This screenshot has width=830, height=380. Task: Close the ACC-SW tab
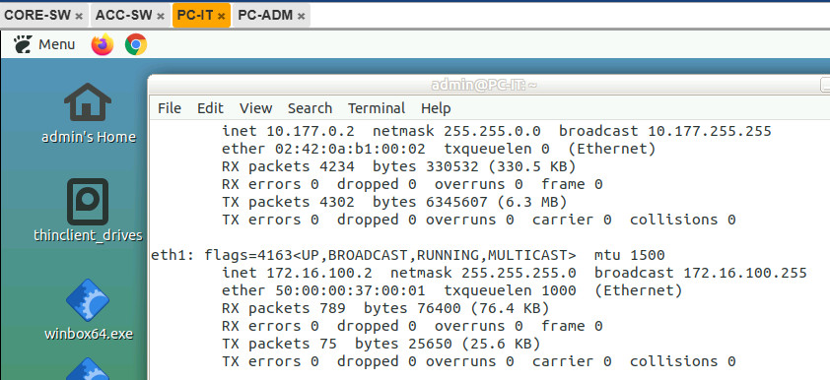pos(161,17)
